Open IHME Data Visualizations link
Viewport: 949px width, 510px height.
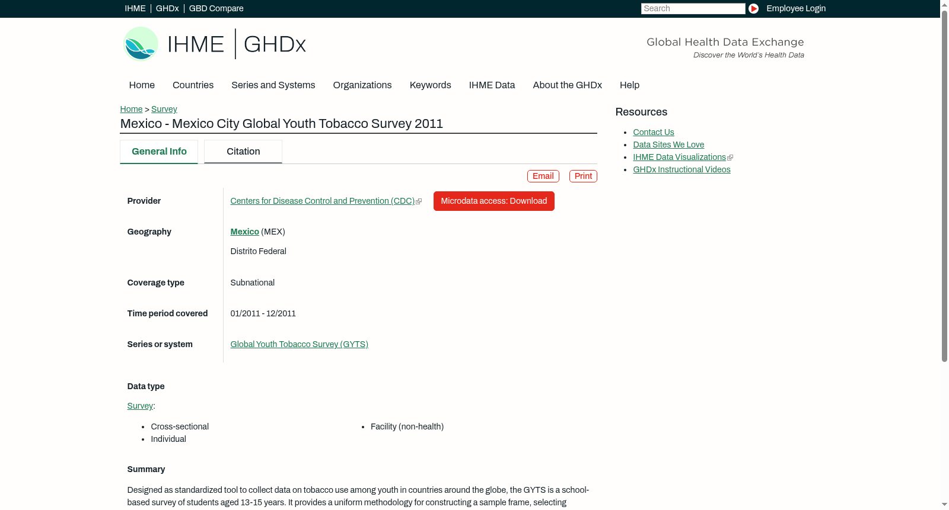point(680,158)
